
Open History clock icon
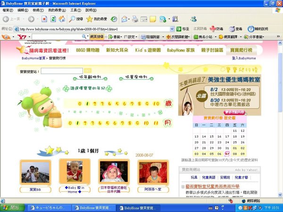114,19
